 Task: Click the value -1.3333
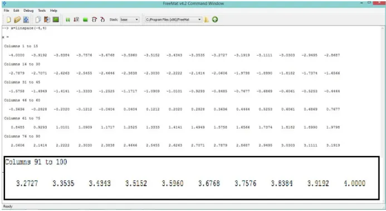(x=84, y=91)
